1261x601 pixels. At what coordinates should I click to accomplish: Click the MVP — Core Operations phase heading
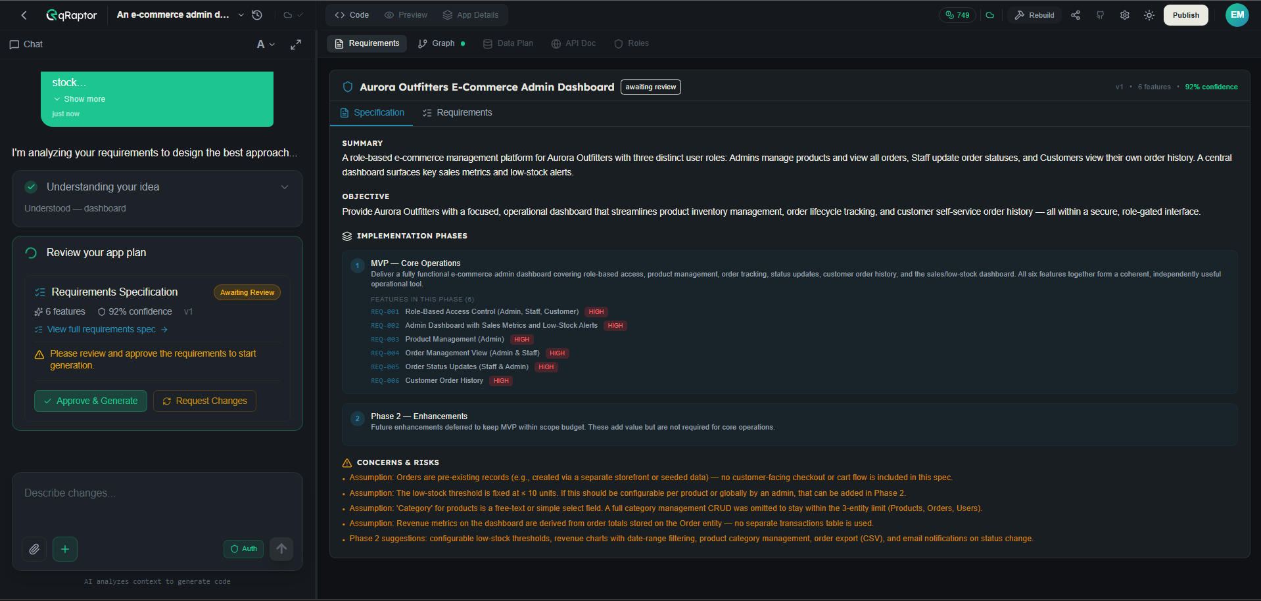[416, 263]
